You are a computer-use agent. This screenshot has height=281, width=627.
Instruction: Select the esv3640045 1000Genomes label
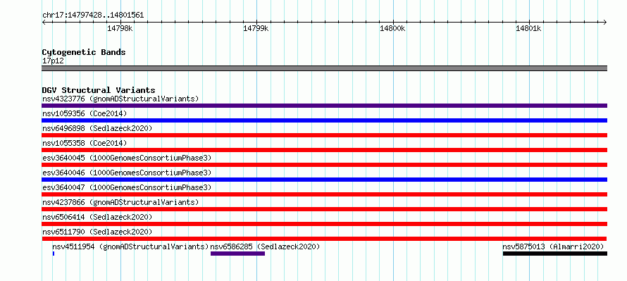127,158
